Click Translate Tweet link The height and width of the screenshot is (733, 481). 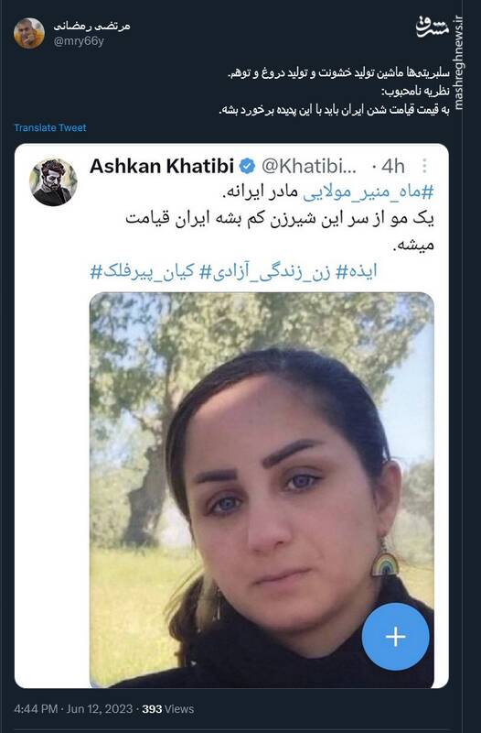point(50,127)
